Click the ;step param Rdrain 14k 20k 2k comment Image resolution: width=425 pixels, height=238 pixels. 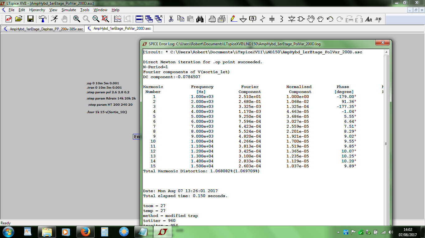(112, 98)
